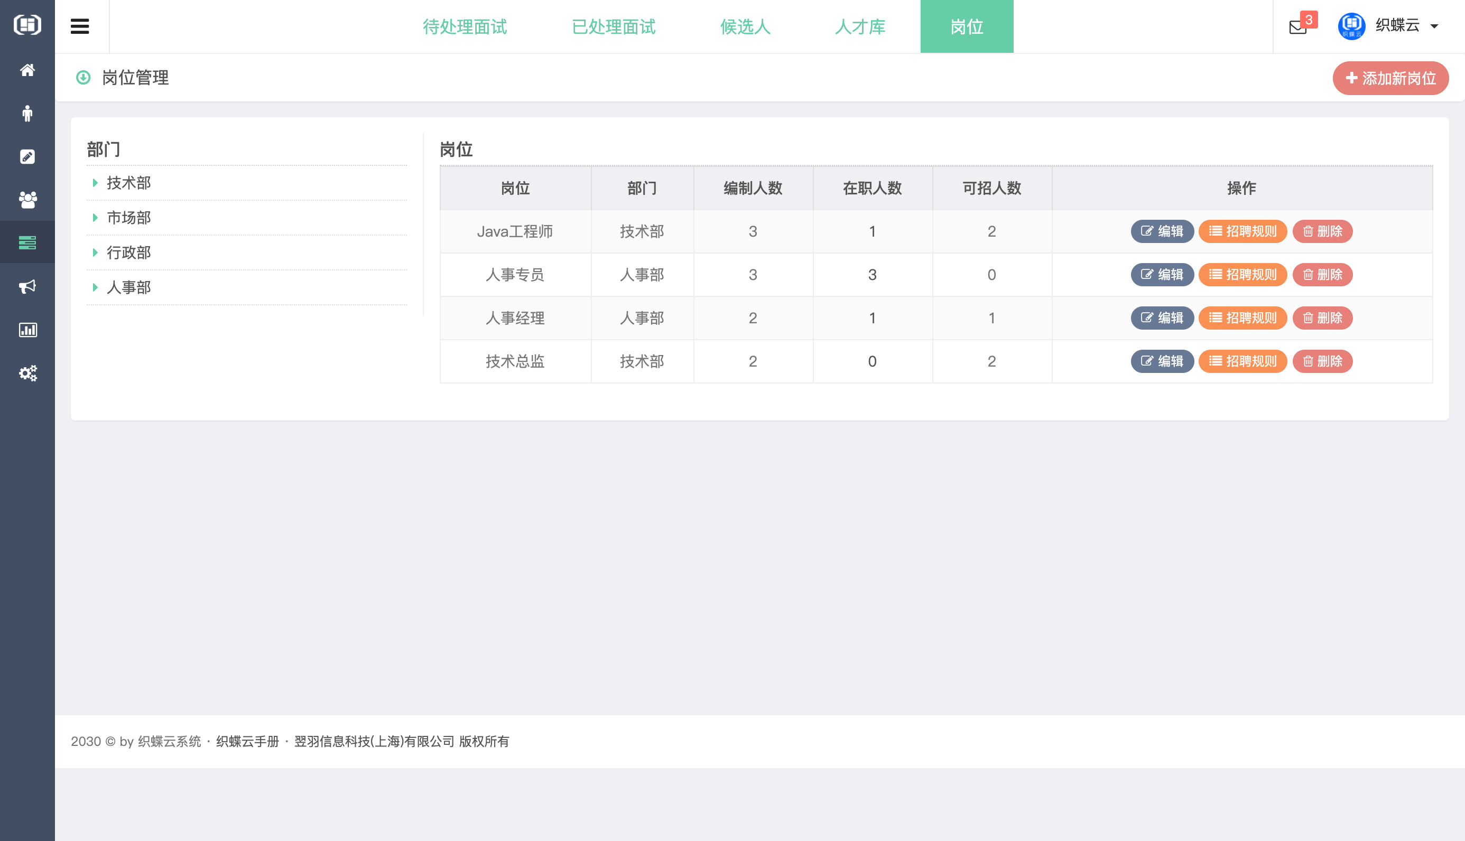This screenshot has height=841, width=1465.
Task: Select the employee management person icon
Action: 27,113
